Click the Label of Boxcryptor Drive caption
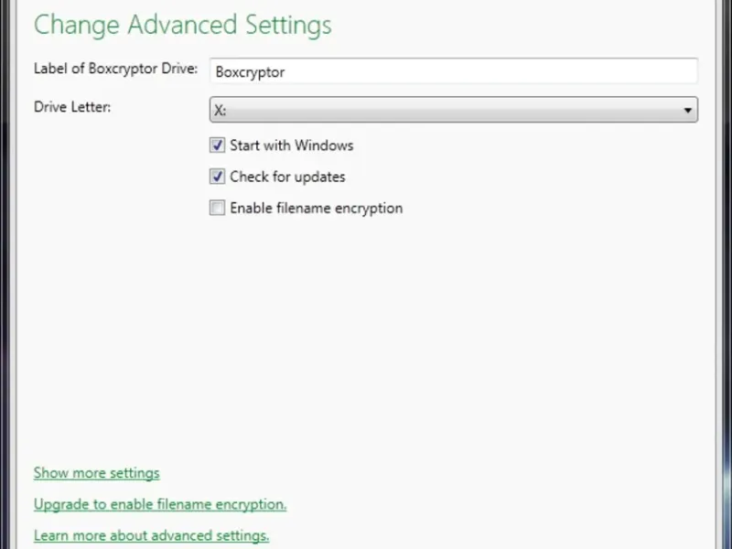The width and height of the screenshot is (732, 549). [115, 69]
